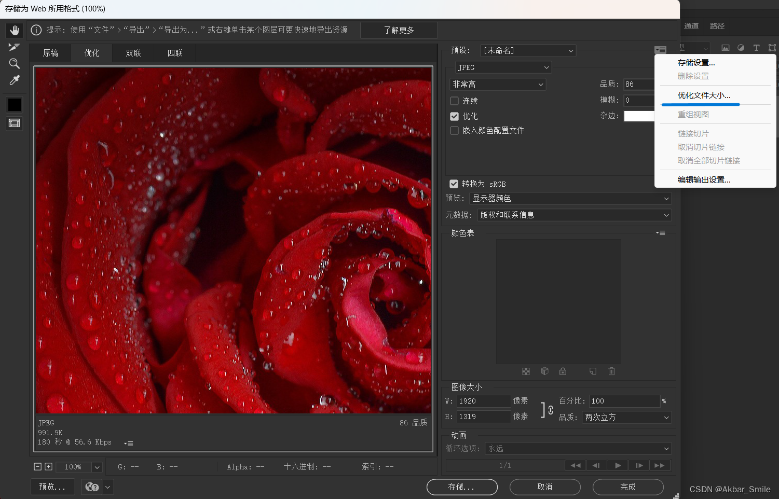Jump to first animation frame
Screen dimensions: 779x499
coord(576,465)
